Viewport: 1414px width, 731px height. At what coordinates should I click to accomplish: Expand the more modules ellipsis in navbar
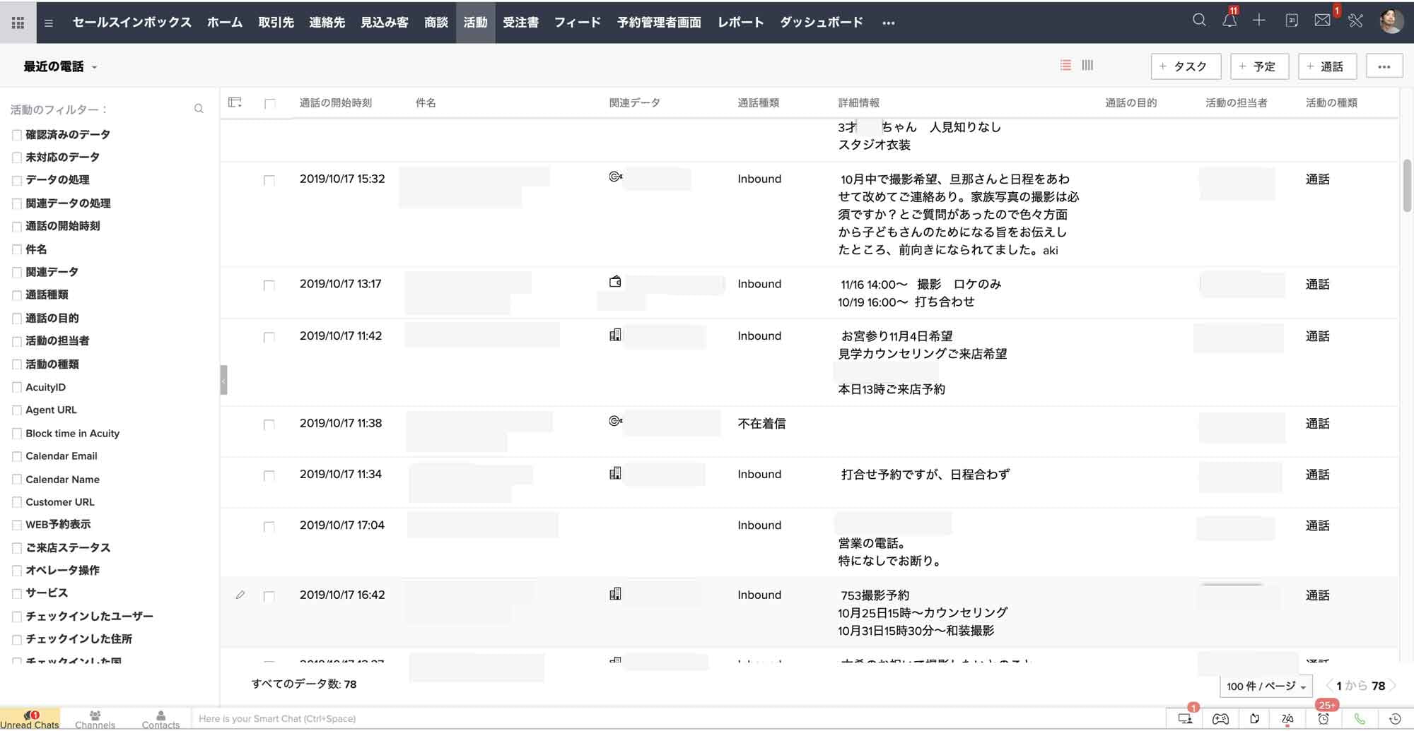point(888,23)
